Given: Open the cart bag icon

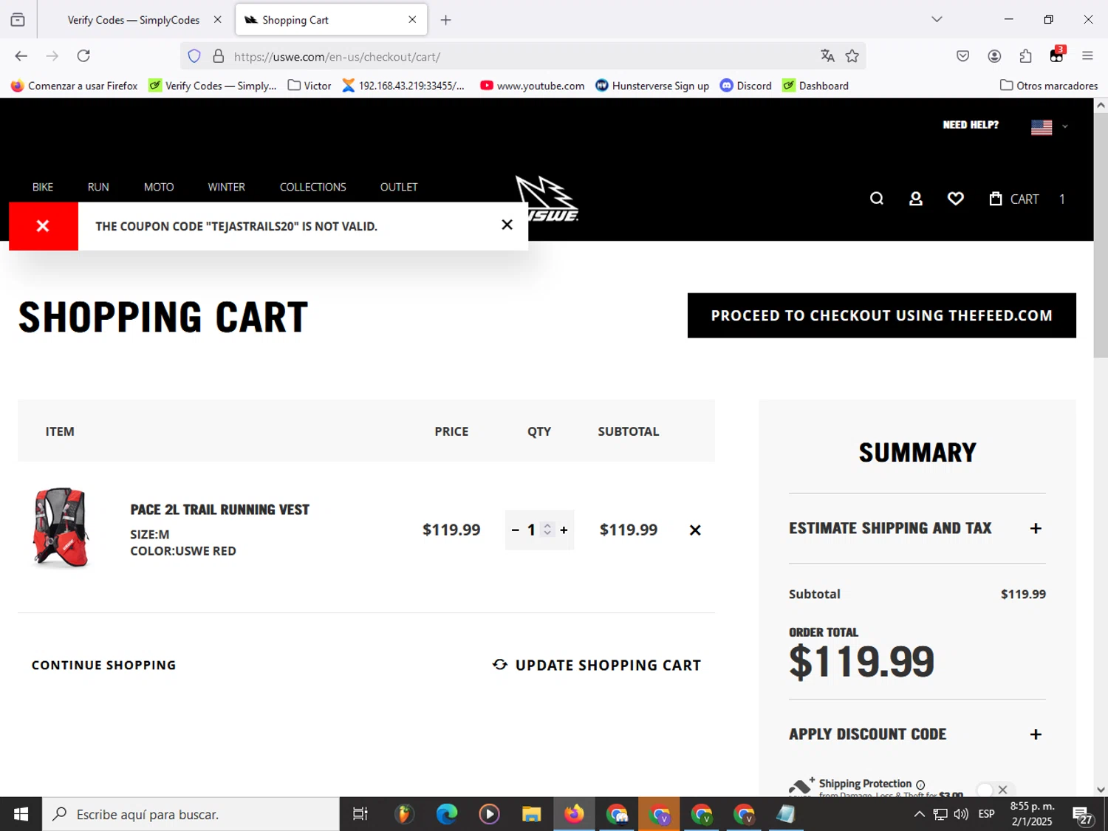Looking at the screenshot, I should [996, 199].
